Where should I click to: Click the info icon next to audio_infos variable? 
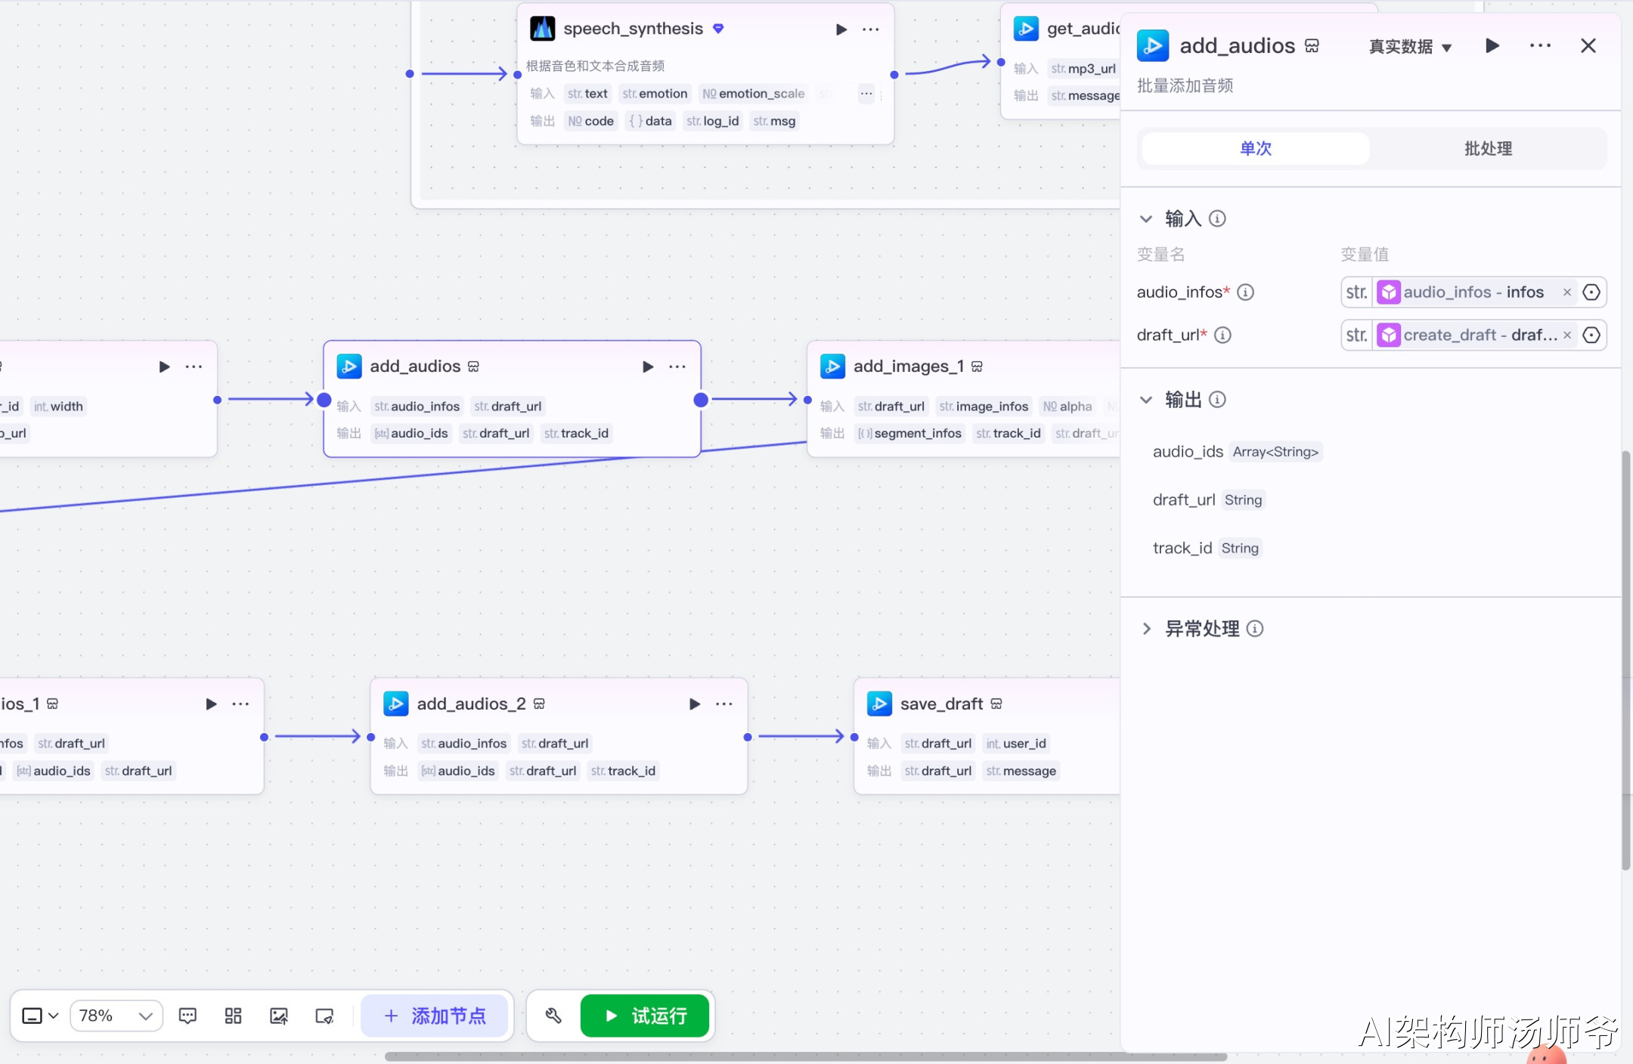pyautogui.click(x=1245, y=292)
